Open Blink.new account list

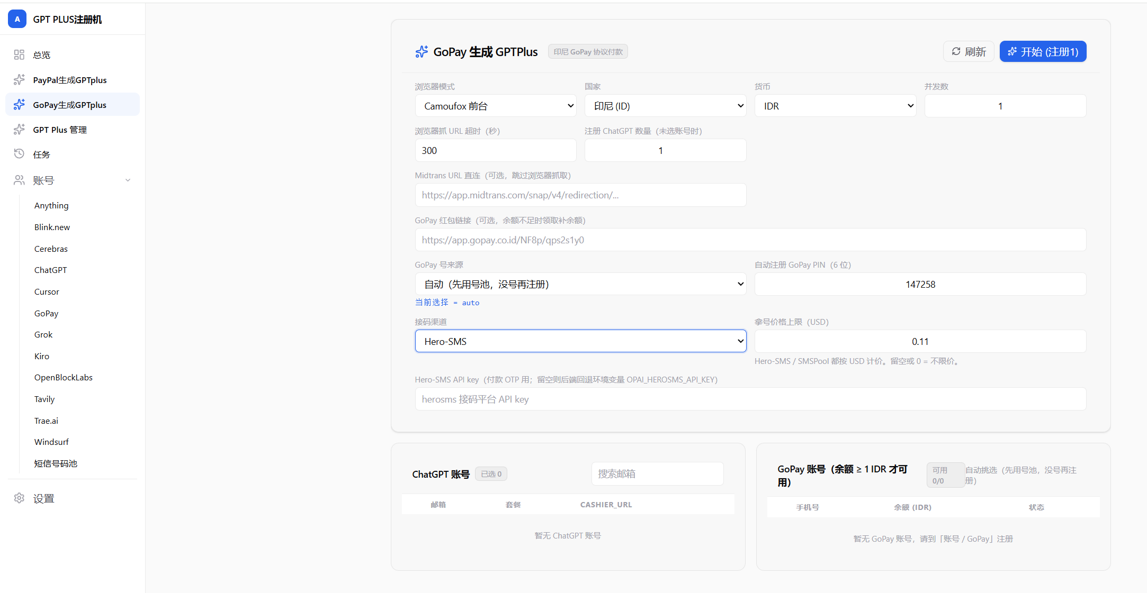tap(52, 227)
